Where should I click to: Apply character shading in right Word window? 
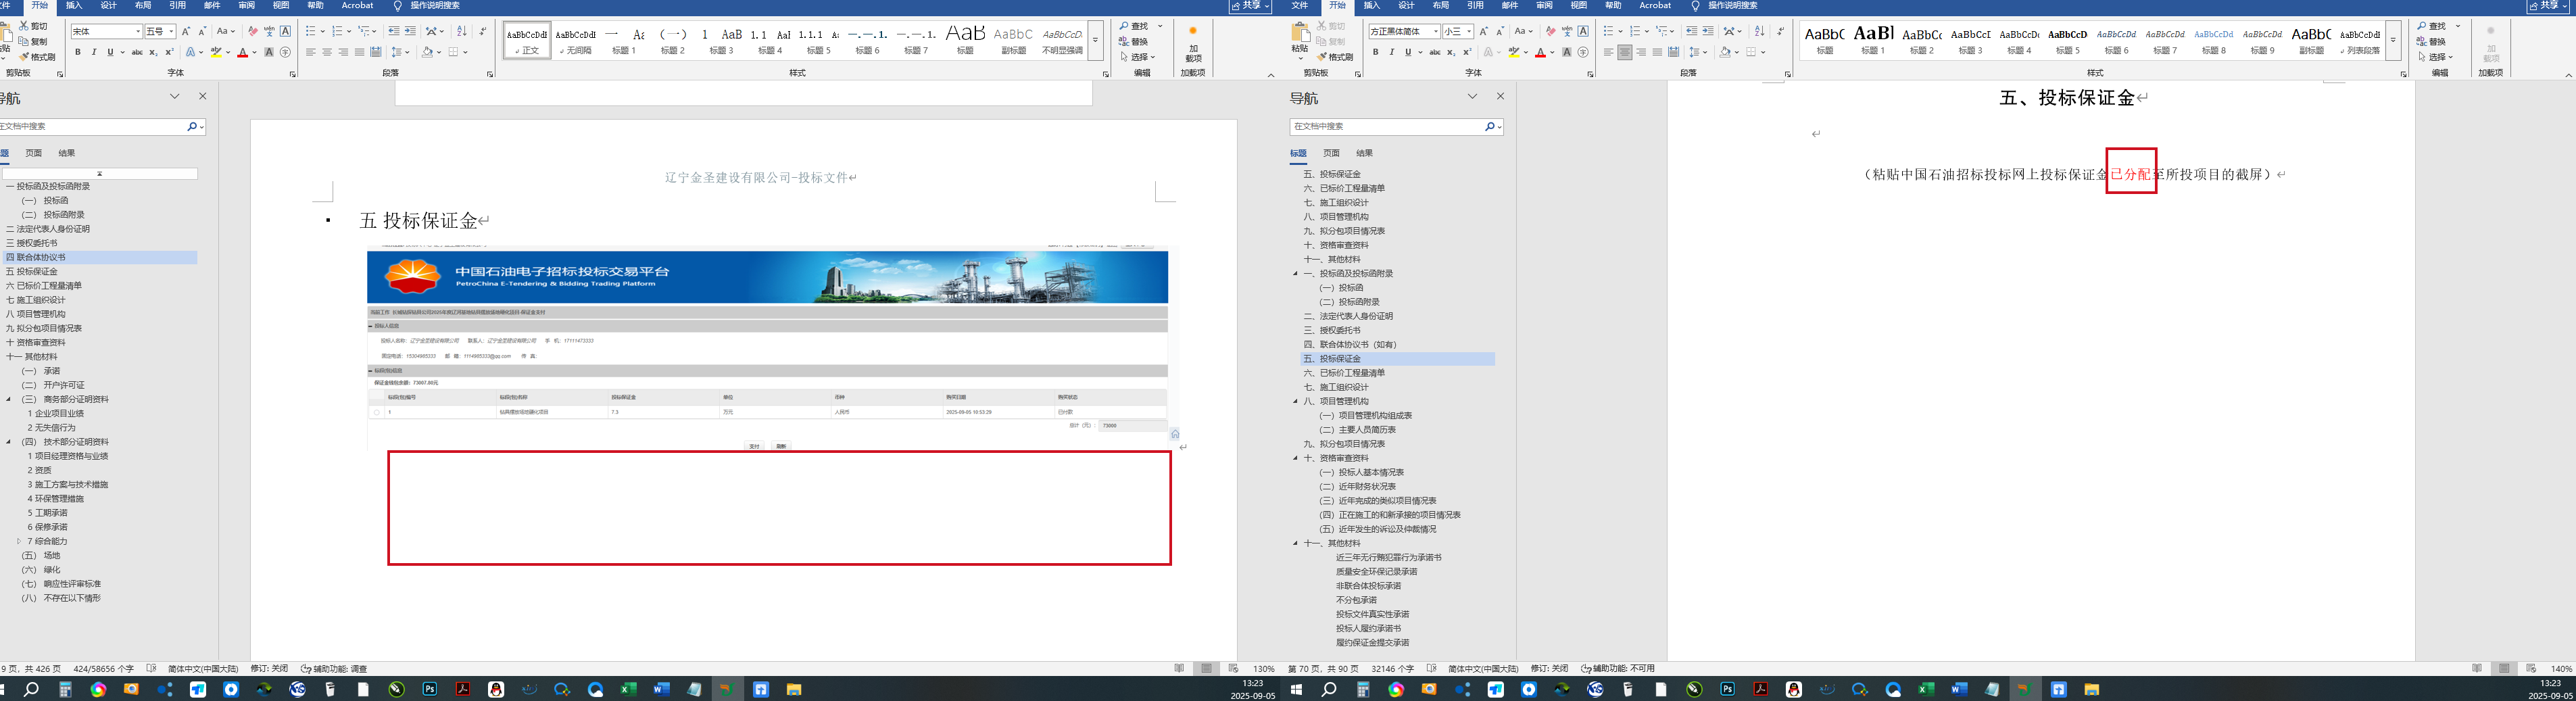[x=1567, y=52]
